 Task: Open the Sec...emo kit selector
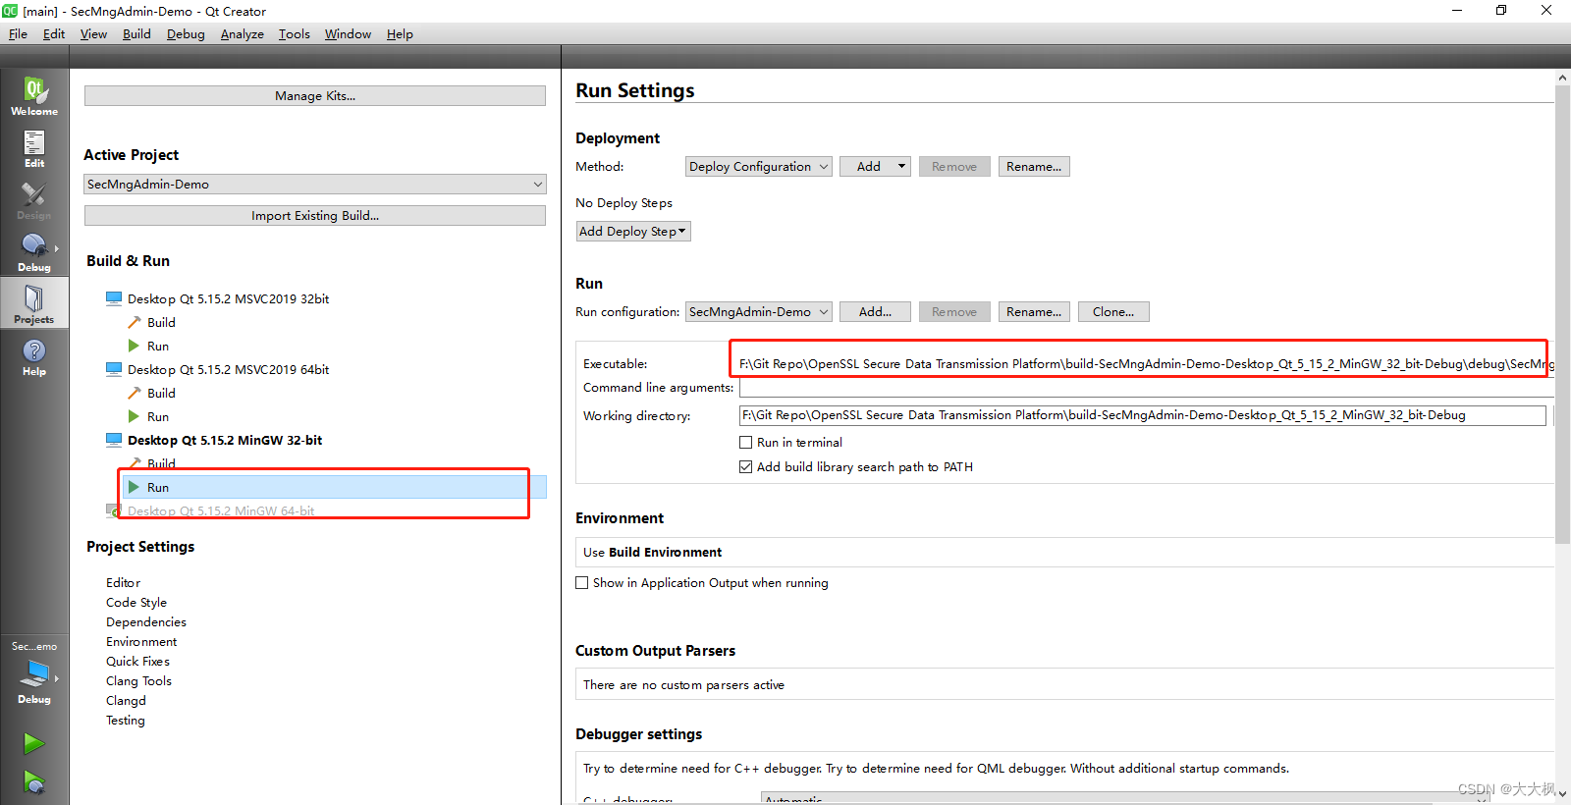pyautogui.click(x=34, y=671)
